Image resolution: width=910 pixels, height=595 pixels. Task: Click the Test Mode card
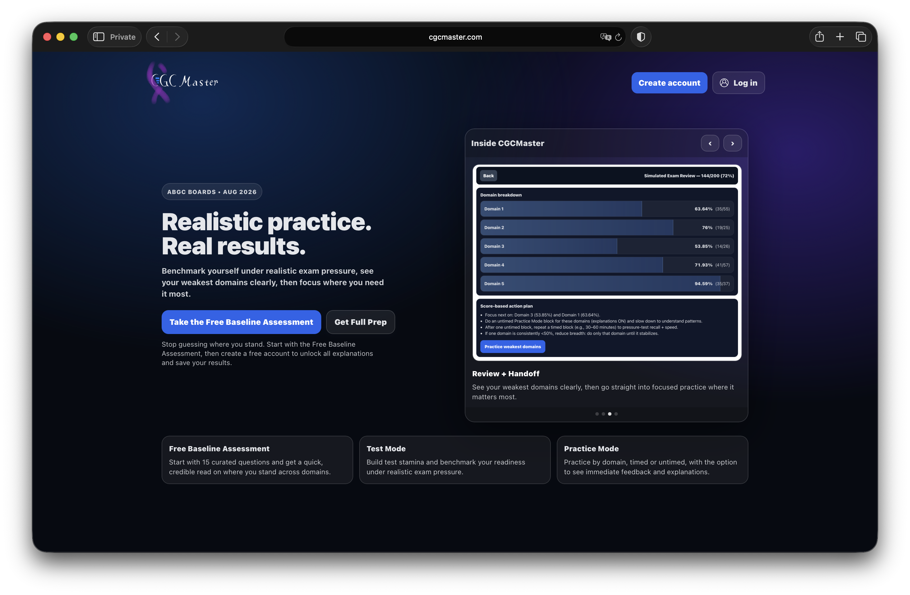[x=455, y=460]
